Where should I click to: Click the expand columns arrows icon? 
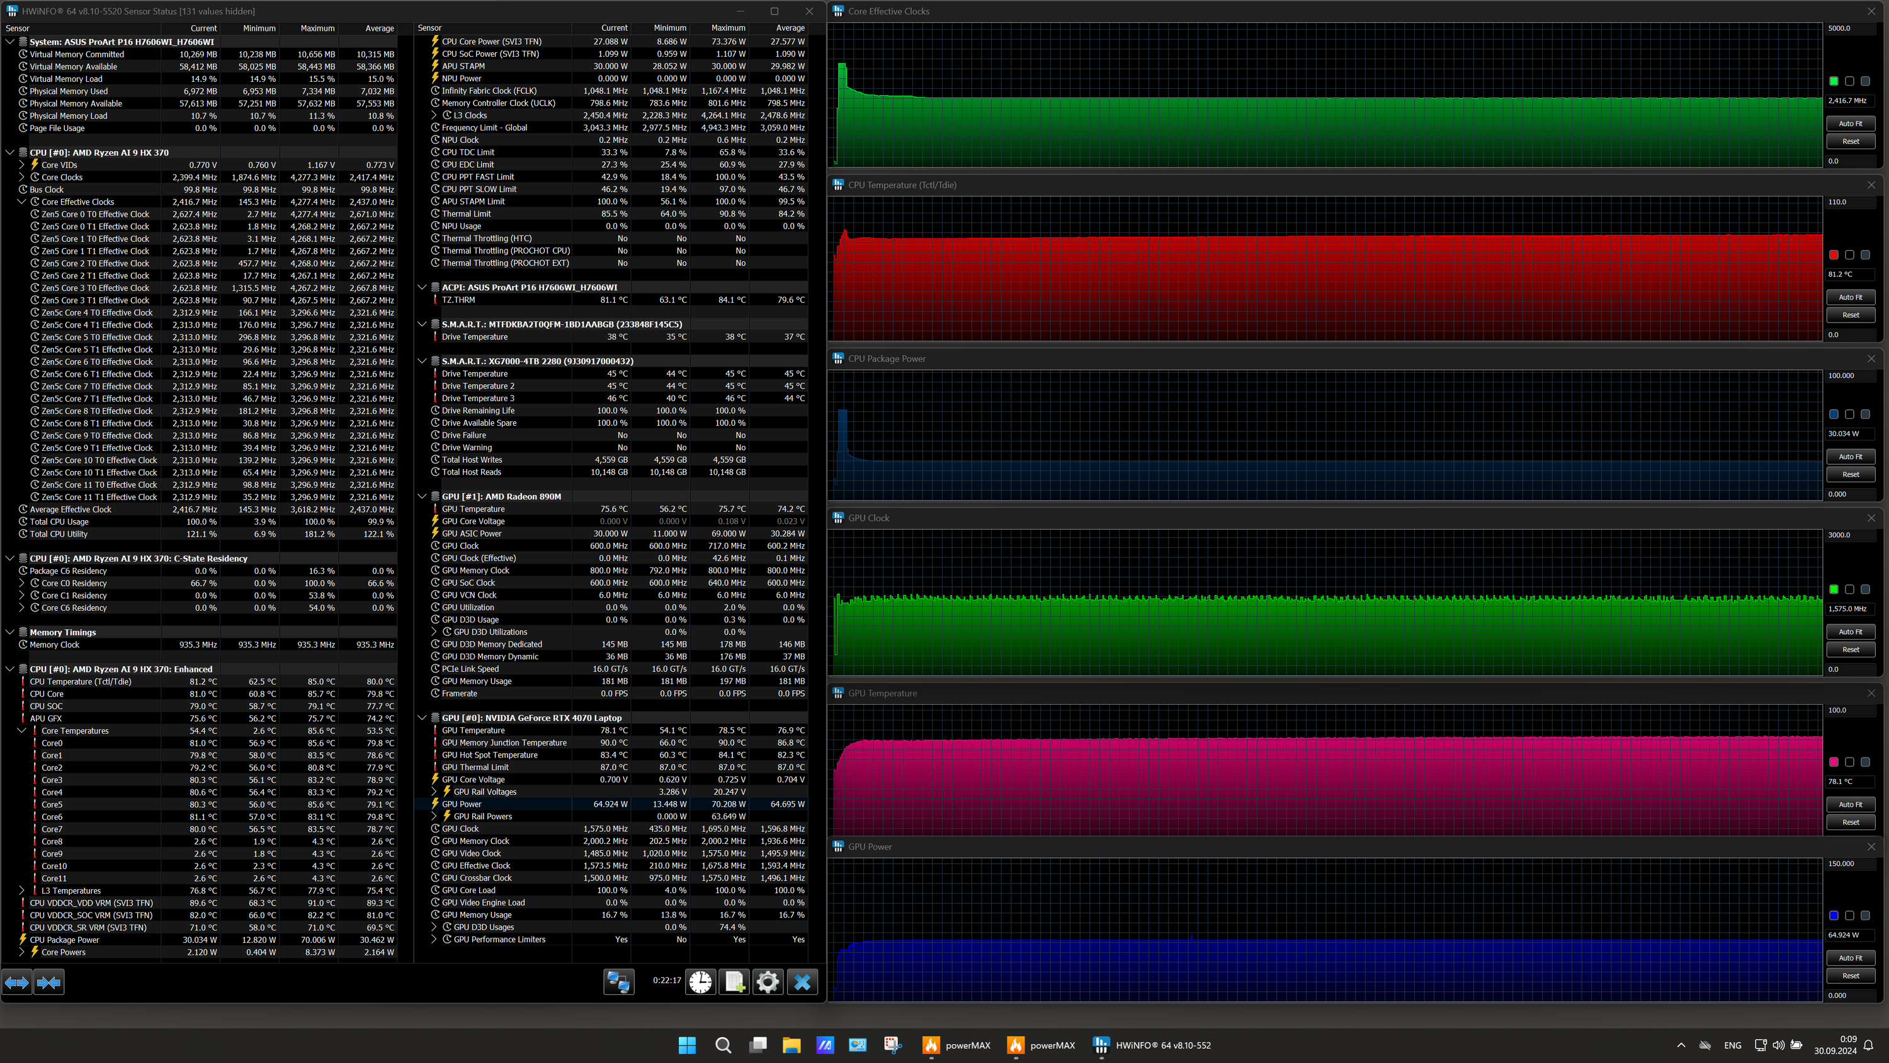[17, 982]
